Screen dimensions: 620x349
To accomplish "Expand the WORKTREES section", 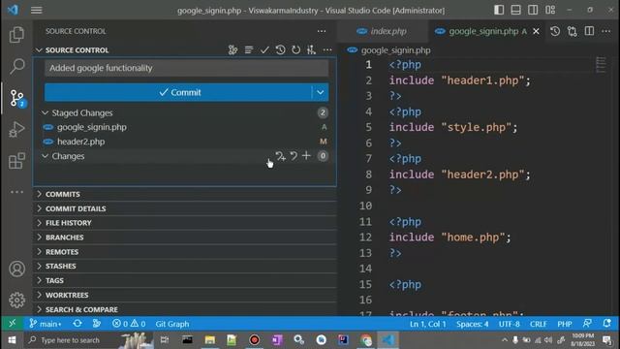I will coord(185,295).
